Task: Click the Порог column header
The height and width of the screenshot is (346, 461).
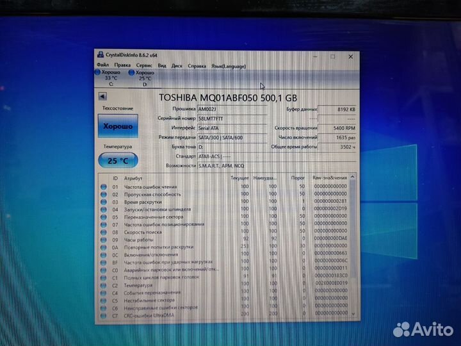Action: (298, 178)
